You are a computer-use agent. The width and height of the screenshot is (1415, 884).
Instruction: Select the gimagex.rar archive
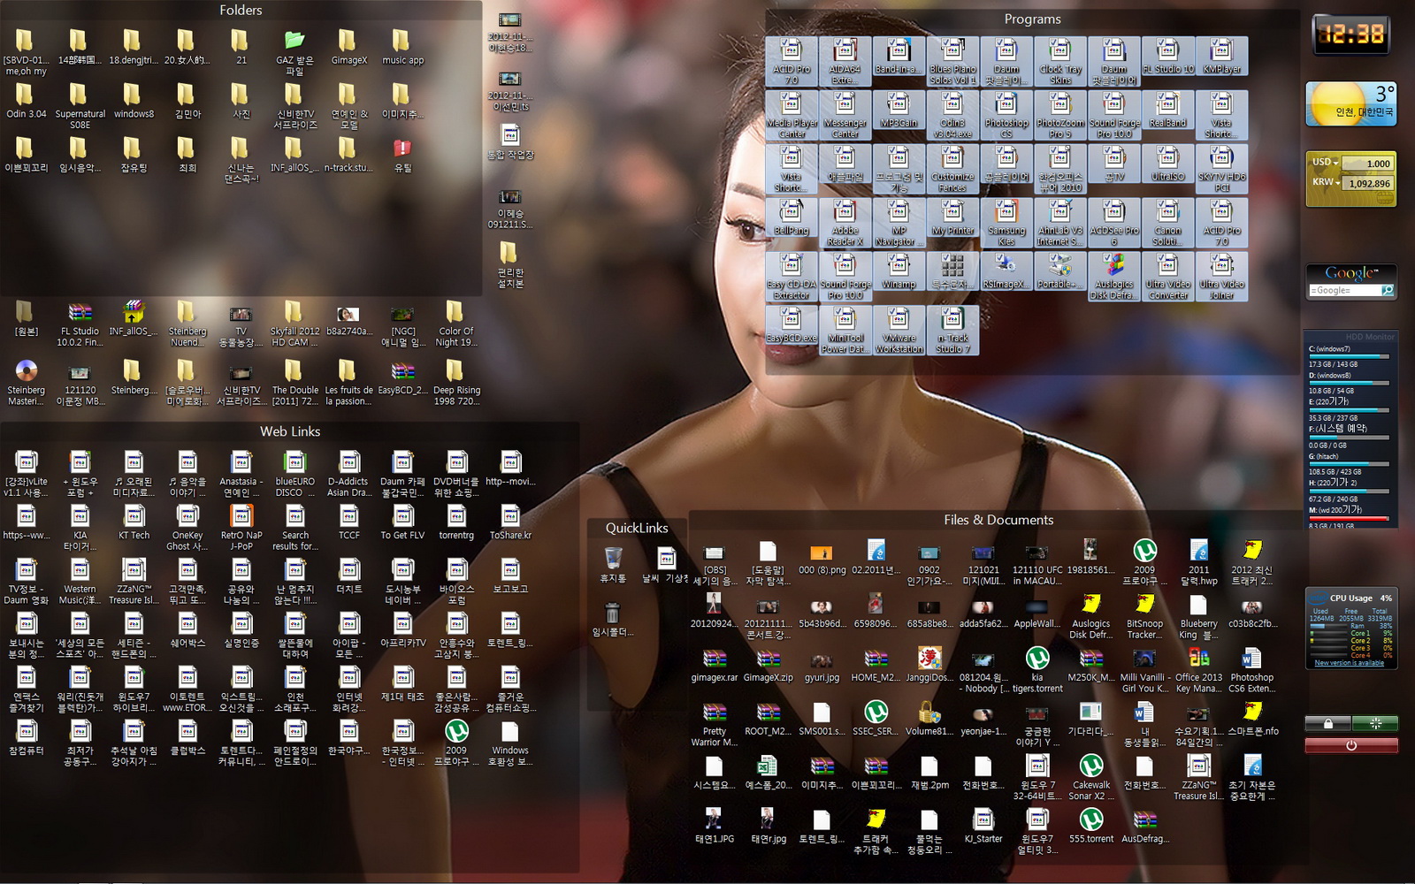tap(715, 665)
